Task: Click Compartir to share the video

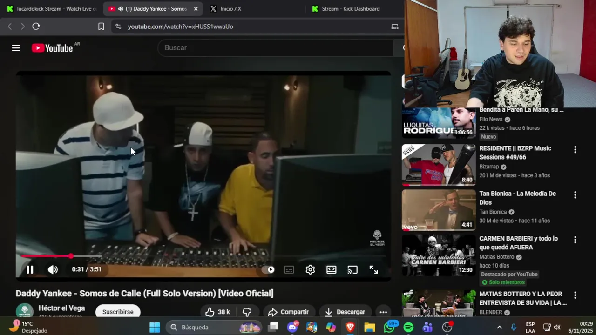Action: tap(288, 312)
